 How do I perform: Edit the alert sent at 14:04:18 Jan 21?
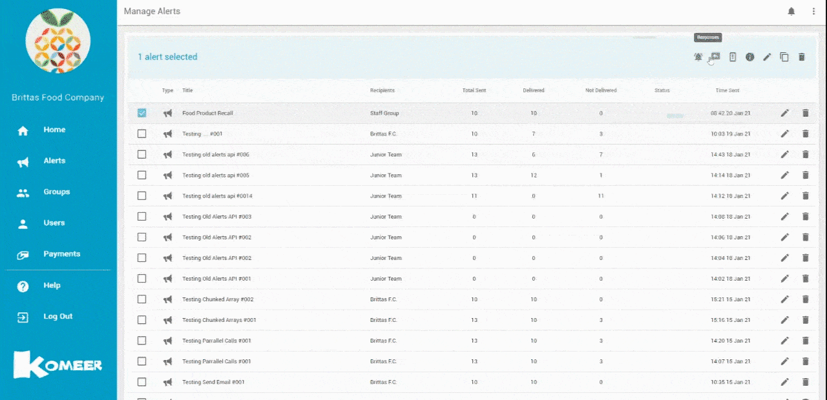click(x=785, y=258)
